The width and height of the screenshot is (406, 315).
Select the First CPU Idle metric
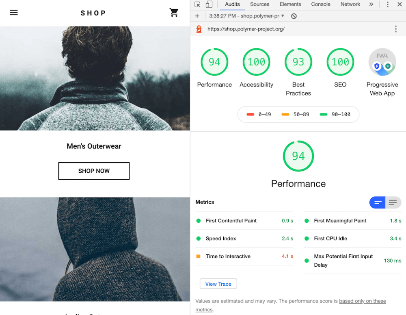[352, 239]
